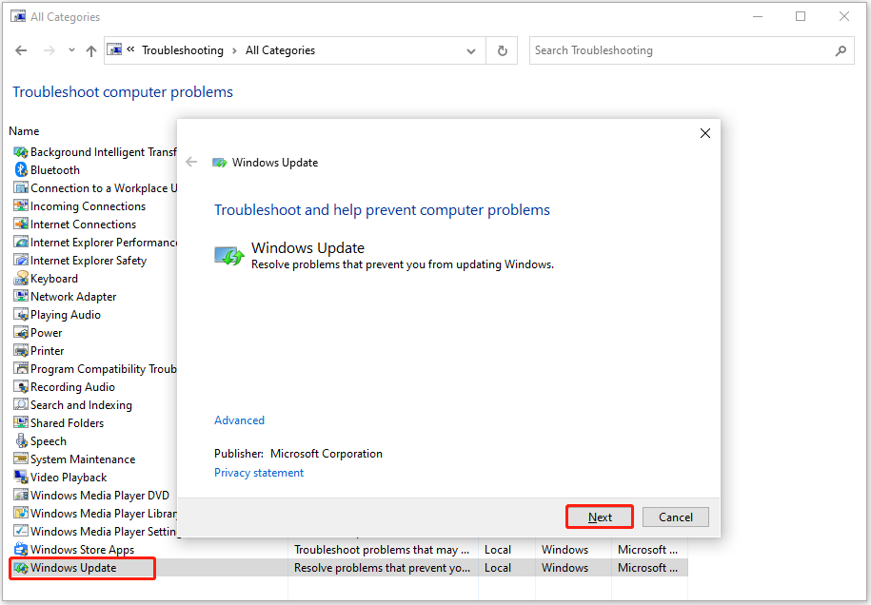The width and height of the screenshot is (871, 605).
Task: Select the Playing Audio row label
Action: (x=66, y=315)
